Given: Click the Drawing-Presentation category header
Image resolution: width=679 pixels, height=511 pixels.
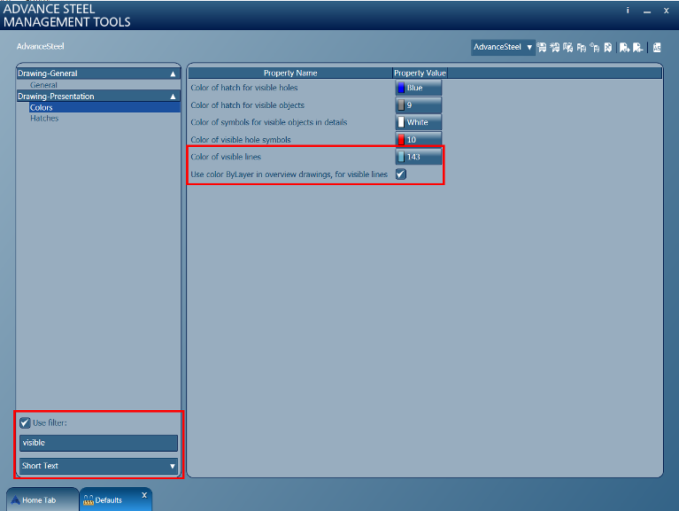Looking at the screenshot, I should coord(98,97).
